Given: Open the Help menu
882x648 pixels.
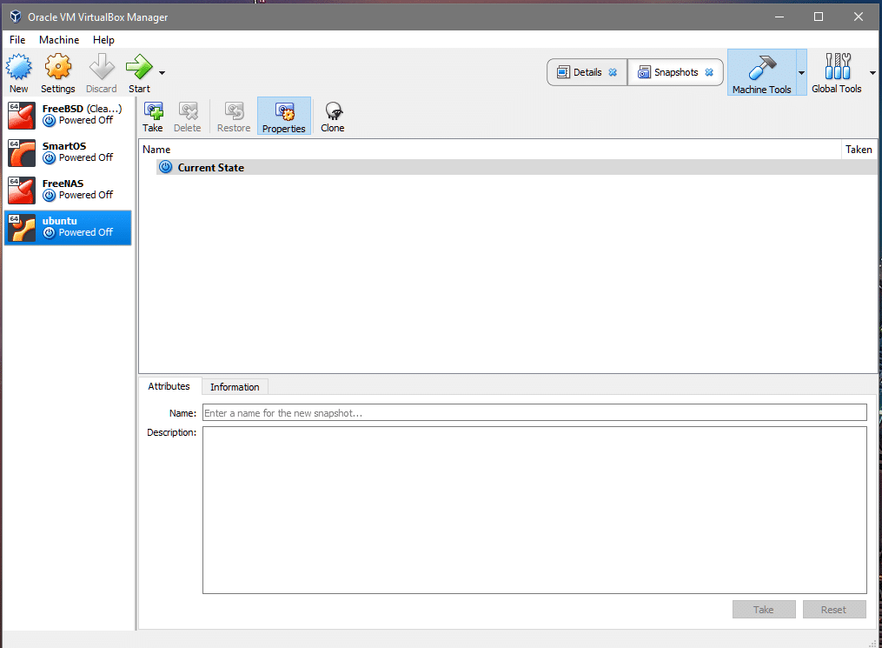Looking at the screenshot, I should point(103,40).
